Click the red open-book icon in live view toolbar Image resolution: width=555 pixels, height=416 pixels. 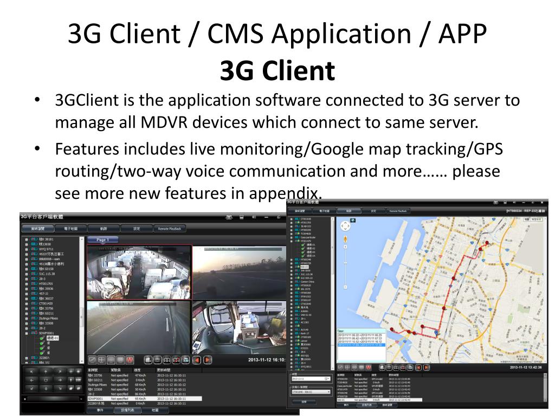176,360
